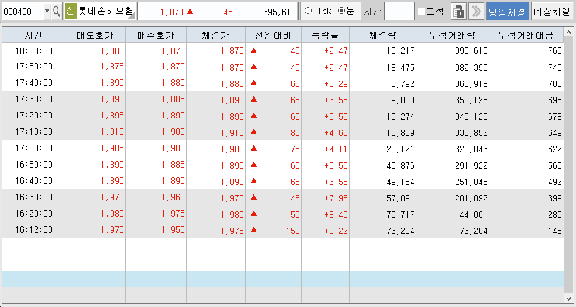The height and width of the screenshot is (307, 576).
Task: Toggle the 고정 checkbox
Action: click(x=421, y=11)
